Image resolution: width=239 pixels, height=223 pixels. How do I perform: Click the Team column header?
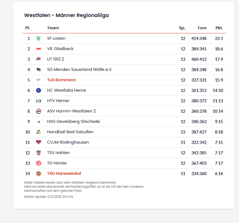coord(53,28)
